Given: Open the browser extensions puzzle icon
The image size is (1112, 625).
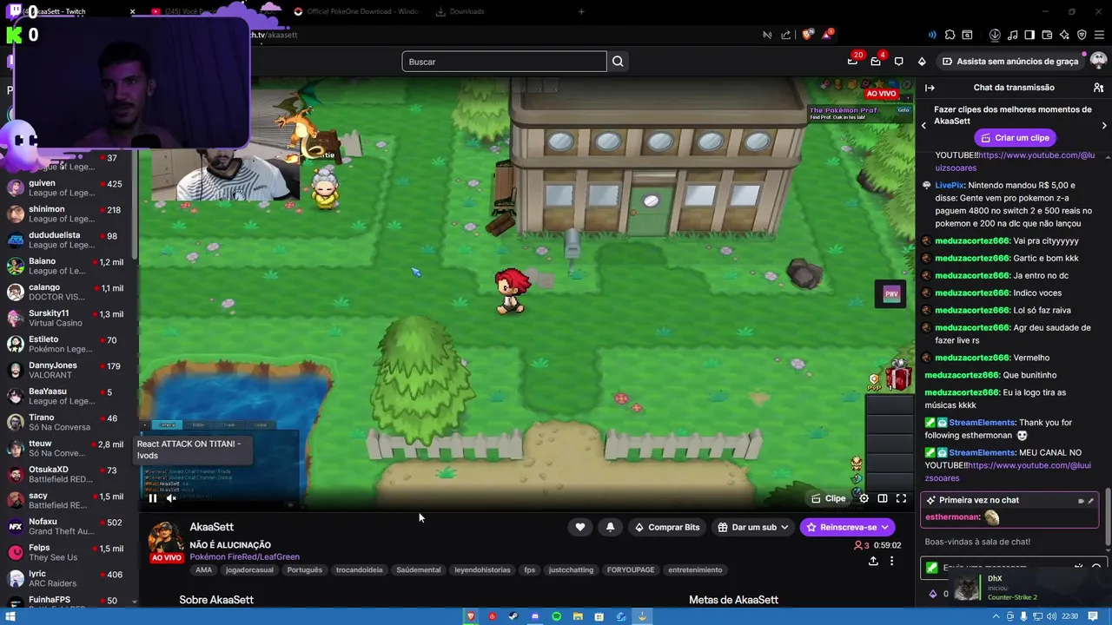Looking at the screenshot, I should click(950, 35).
